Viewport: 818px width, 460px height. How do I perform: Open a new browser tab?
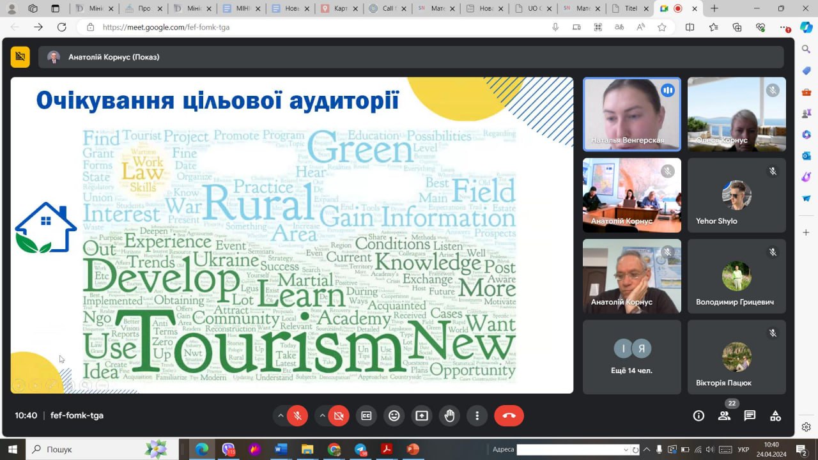pyautogui.click(x=714, y=9)
